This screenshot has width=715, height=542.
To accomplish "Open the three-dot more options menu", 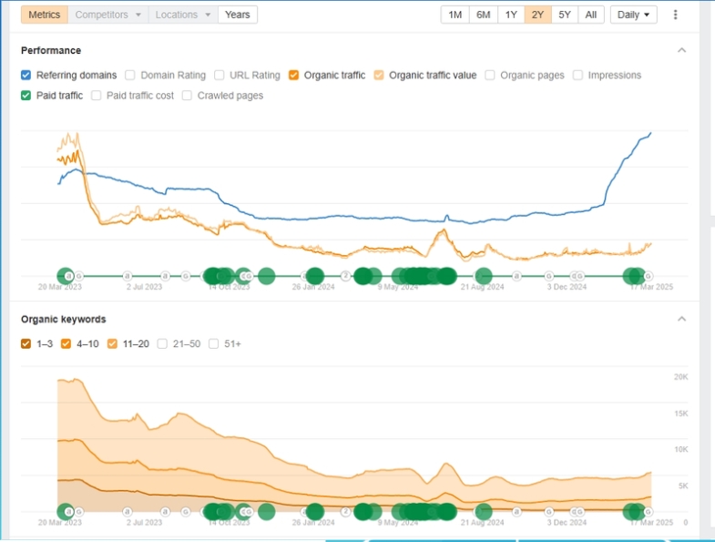I will tap(675, 15).
